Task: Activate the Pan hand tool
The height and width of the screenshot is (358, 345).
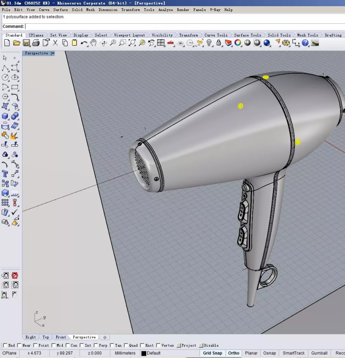Action: pyautogui.click(x=93, y=43)
